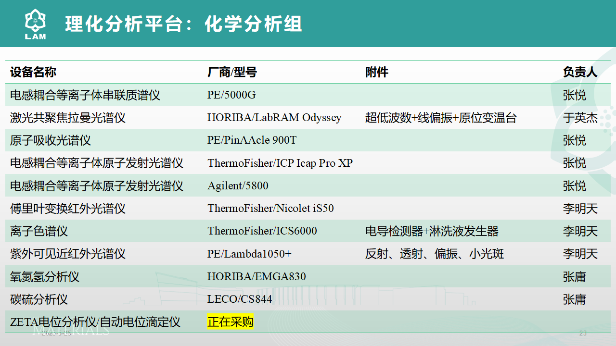
Task: Select the 碳硫分析仪 cell
Action: [x=39, y=299]
